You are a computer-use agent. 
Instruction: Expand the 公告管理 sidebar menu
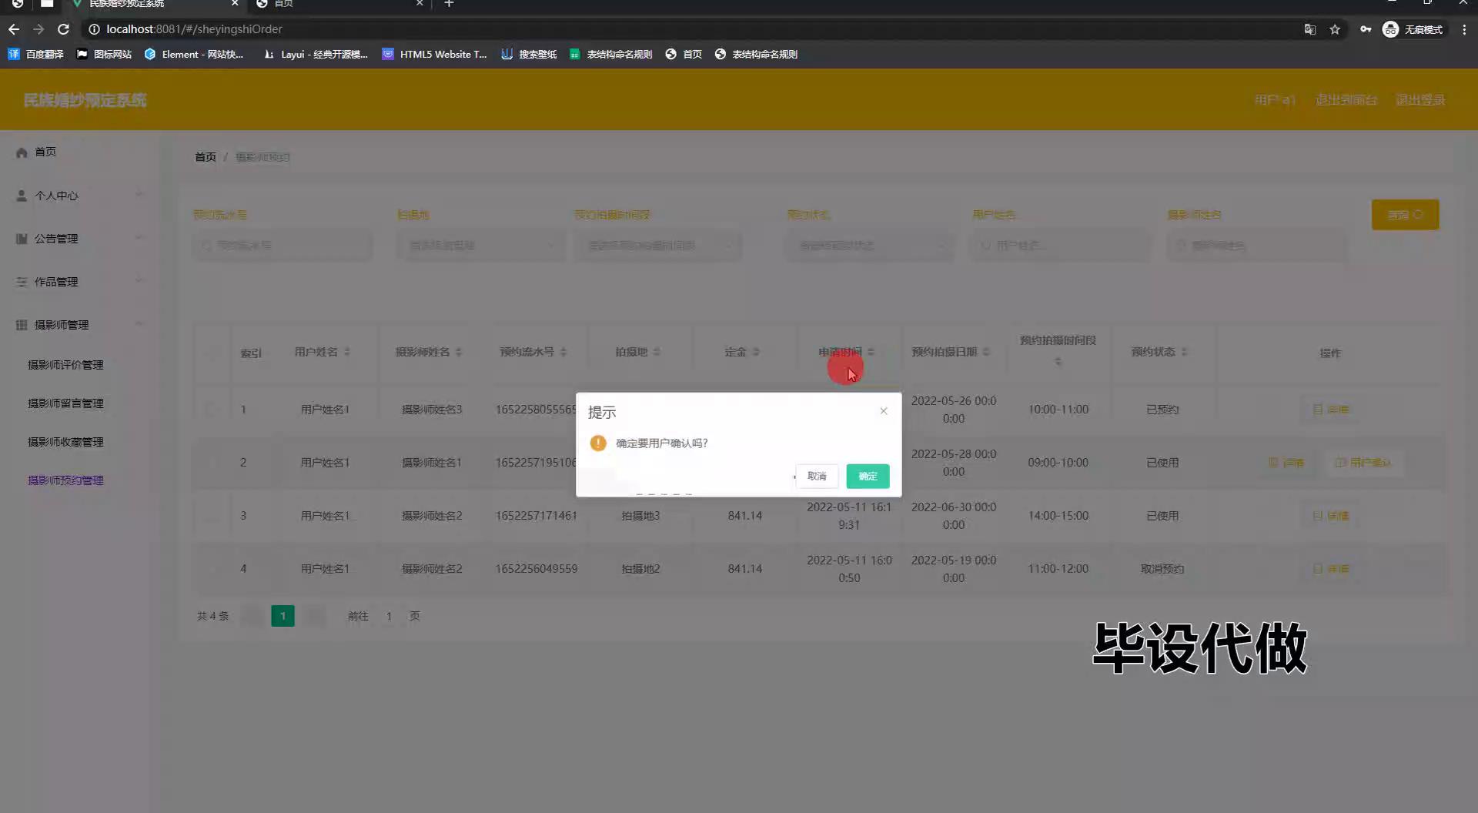pos(77,239)
